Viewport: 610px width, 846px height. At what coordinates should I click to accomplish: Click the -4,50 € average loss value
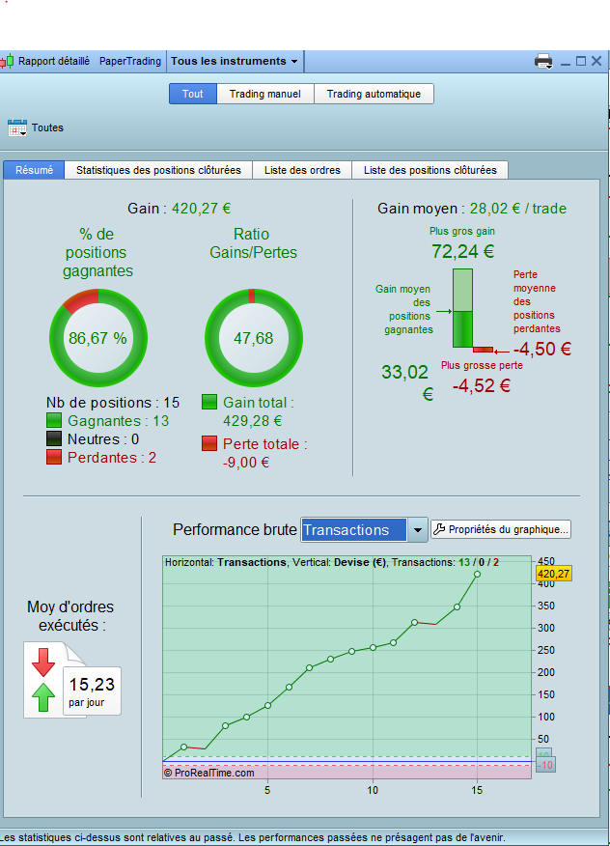click(542, 349)
